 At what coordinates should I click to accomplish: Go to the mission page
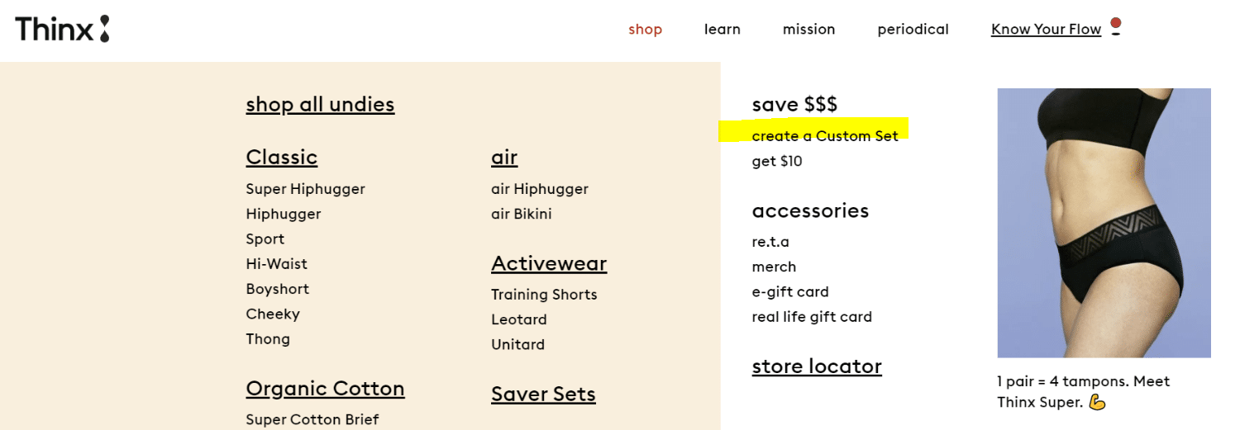coord(808,30)
